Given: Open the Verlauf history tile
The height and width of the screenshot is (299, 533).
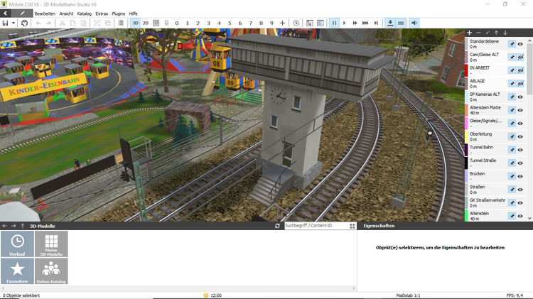Looking at the screenshot, I should coord(17,244).
